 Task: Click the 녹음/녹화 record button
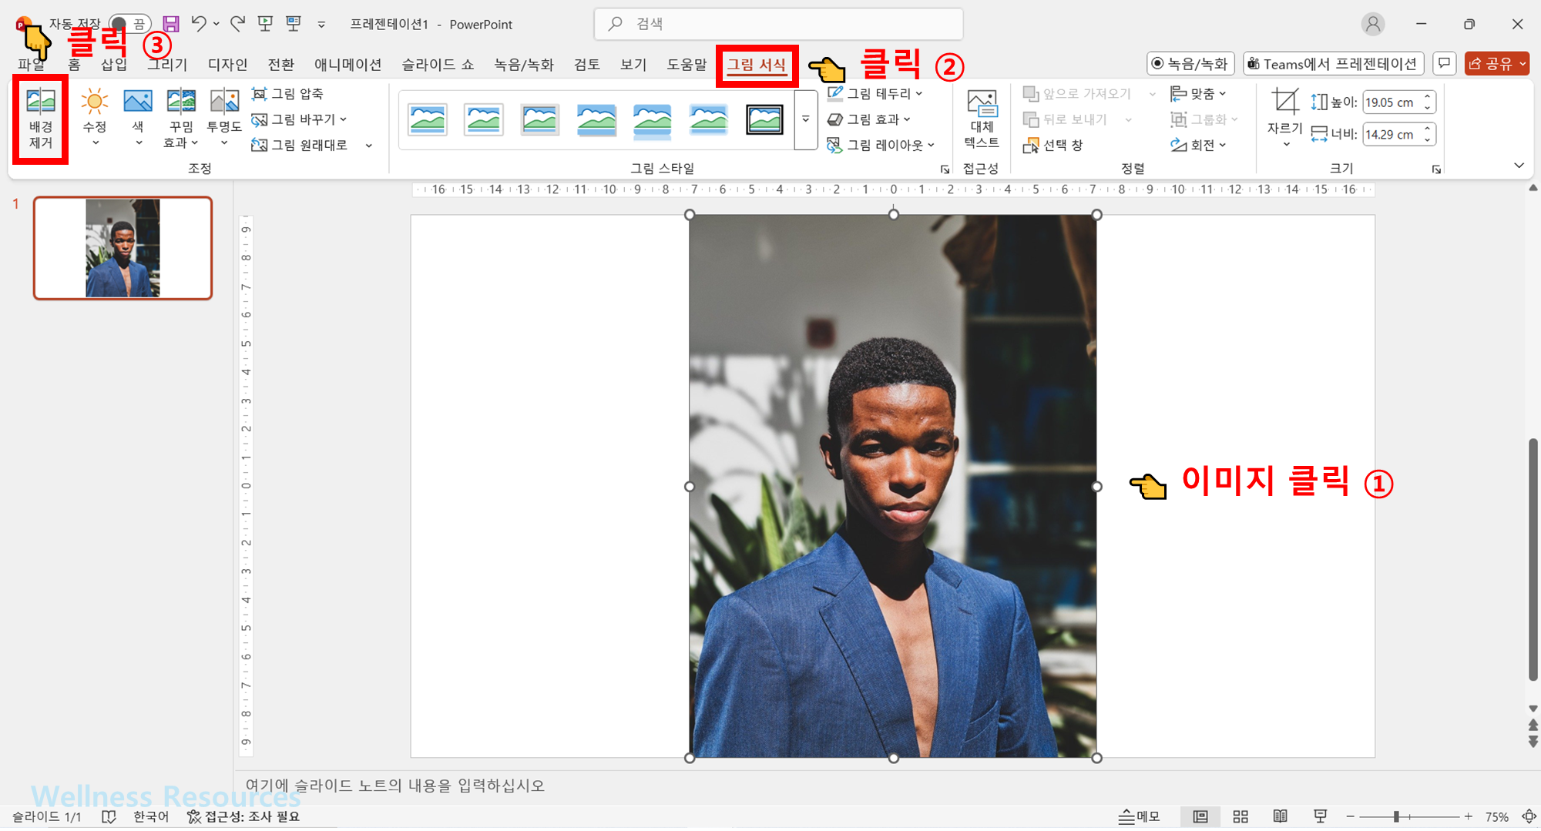pos(1190,64)
